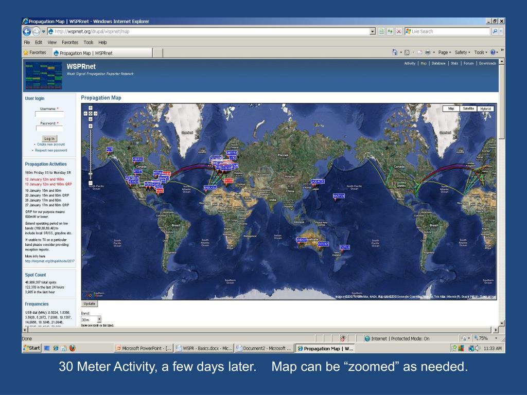Image resolution: width=527 pixels, height=395 pixels.
Task: Open the WSPRnet Forum link
Action: coord(468,63)
